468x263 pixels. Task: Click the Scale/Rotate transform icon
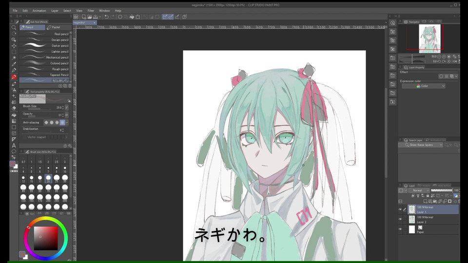[137, 17]
